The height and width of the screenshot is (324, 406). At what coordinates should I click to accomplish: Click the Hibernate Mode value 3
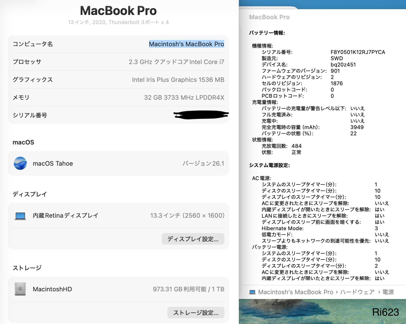[x=376, y=228]
